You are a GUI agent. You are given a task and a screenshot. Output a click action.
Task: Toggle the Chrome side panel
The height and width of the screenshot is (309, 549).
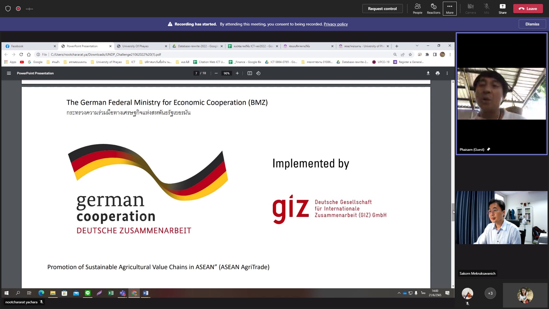(435, 54)
